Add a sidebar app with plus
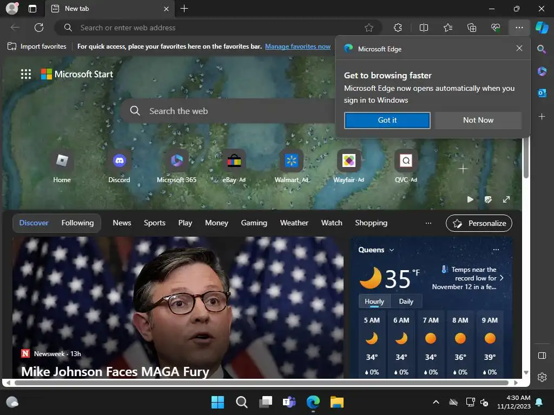The image size is (554, 415). [x=542, y=116]
